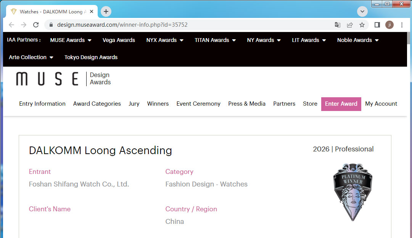412x238 pixels.
Task: Bookmark this page with star icon
Action: point(362,25)
